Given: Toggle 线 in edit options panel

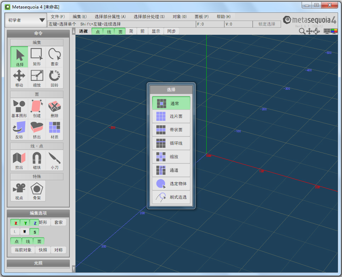Looking at the screenshot, I should click(28, 241).
